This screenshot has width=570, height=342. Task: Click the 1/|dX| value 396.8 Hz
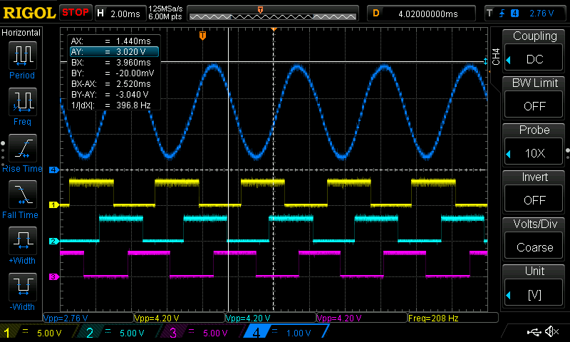133,105
